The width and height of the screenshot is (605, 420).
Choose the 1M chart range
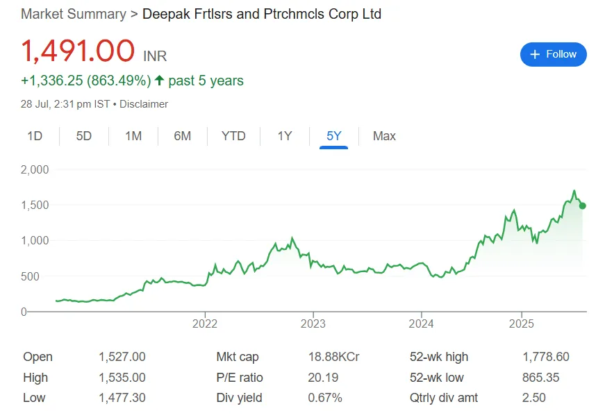coord(133,136)
